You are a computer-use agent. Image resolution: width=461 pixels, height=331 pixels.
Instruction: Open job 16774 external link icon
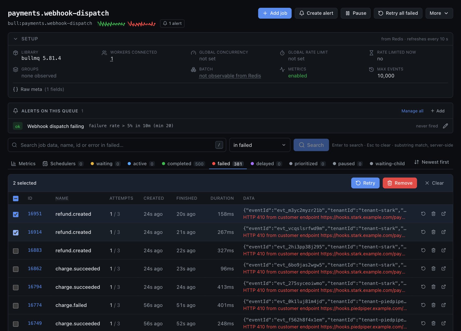click(x=444, y=305)
